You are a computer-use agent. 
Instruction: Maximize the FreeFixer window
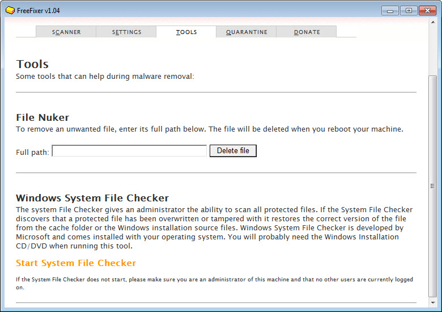409,11
